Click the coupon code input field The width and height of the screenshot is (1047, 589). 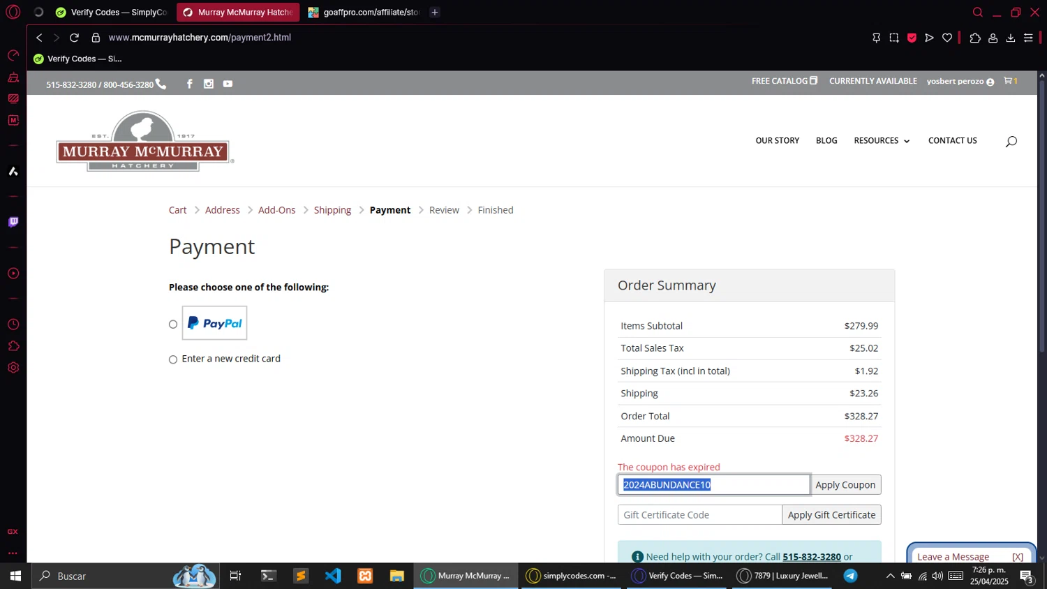point(713,485)
